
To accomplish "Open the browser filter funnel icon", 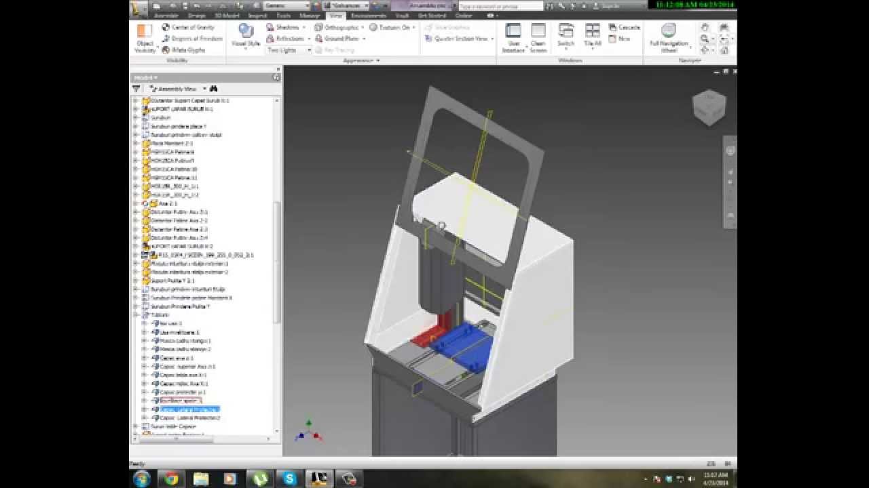I will [x=136, y=89].
